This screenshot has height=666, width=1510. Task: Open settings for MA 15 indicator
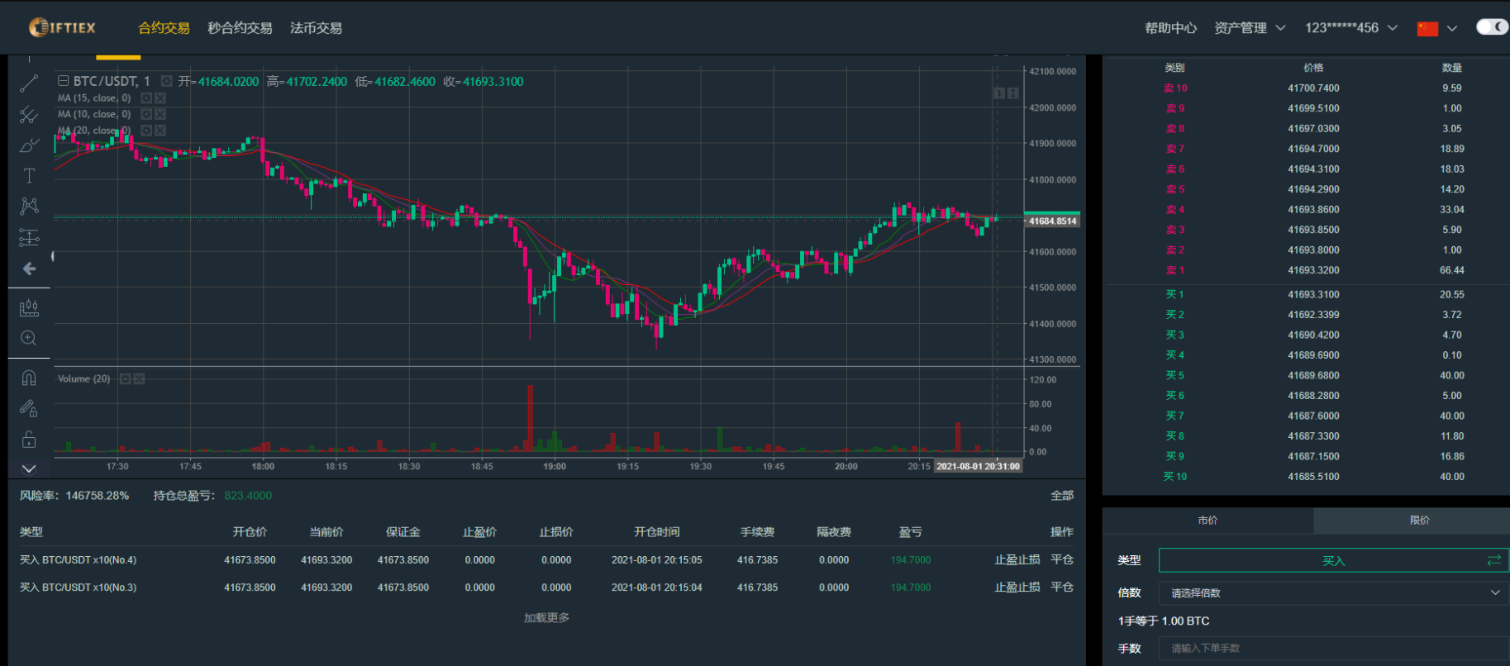pos(146,98)
